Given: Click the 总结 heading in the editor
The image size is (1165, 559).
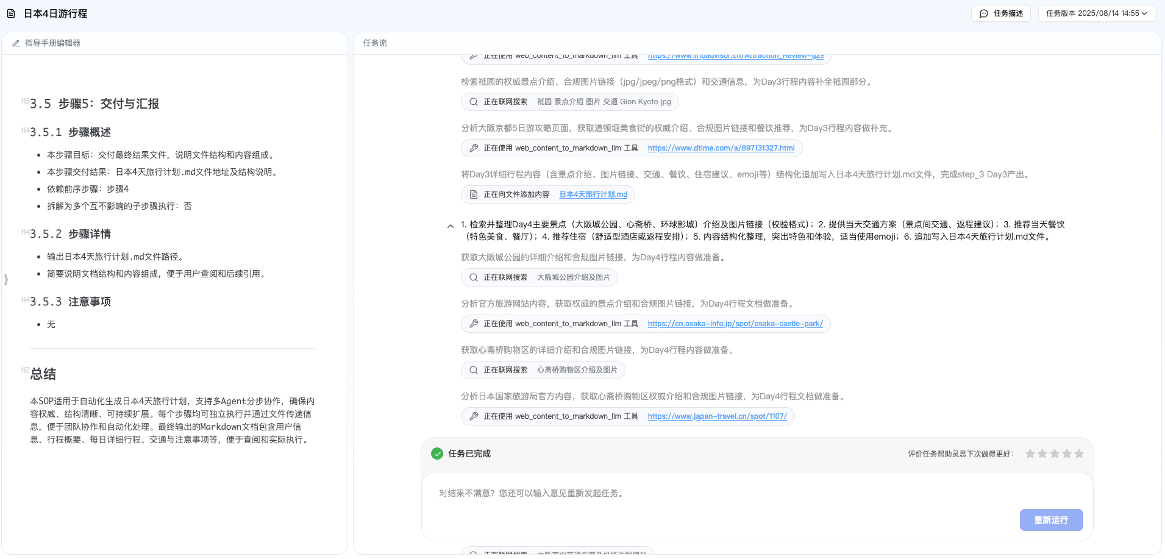Looking at the screenshot, I should coord(43,374).
